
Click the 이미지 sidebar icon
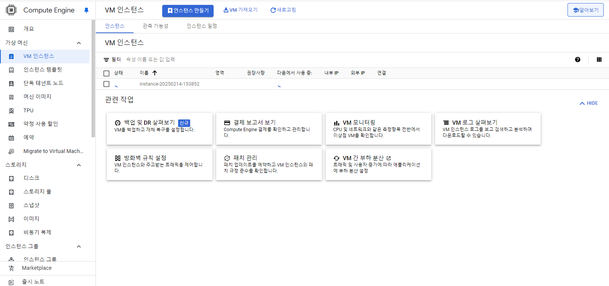pyautogui.click(x=11, y=219)
